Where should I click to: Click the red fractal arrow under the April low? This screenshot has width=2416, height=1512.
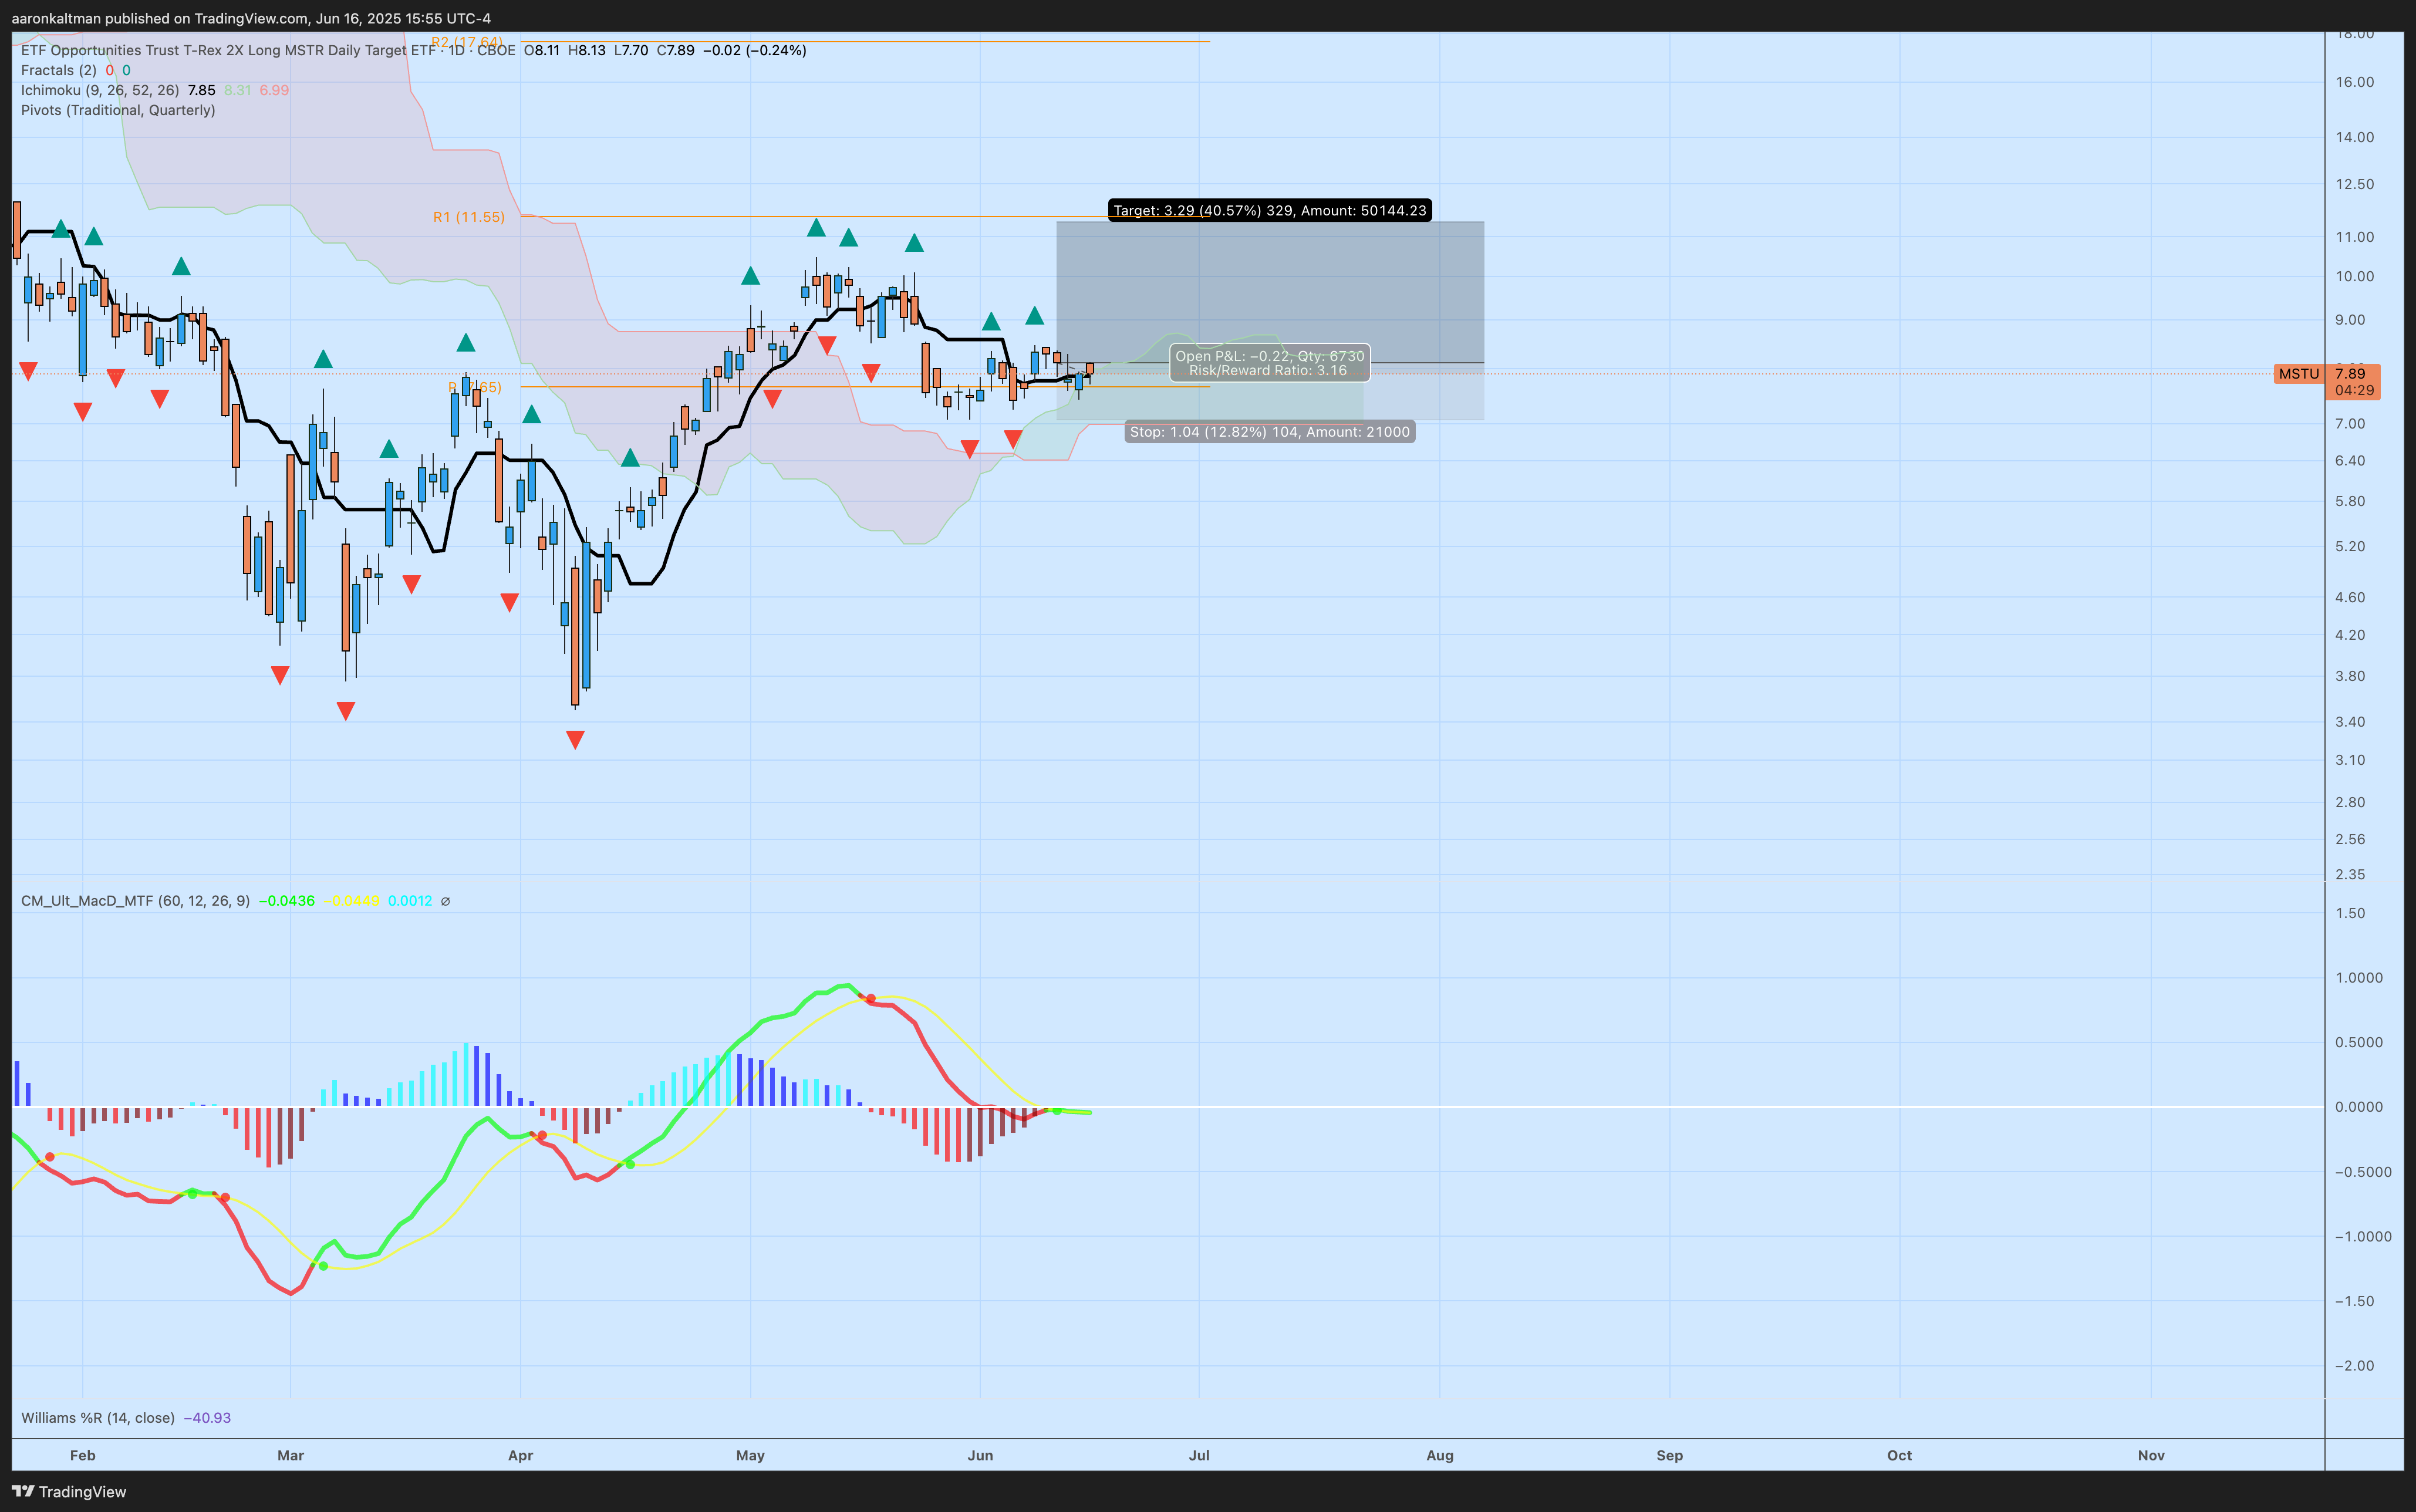[575, 740]
